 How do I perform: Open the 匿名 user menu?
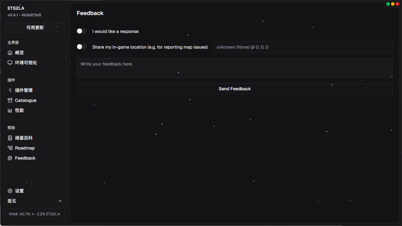[x=12, y=201]
